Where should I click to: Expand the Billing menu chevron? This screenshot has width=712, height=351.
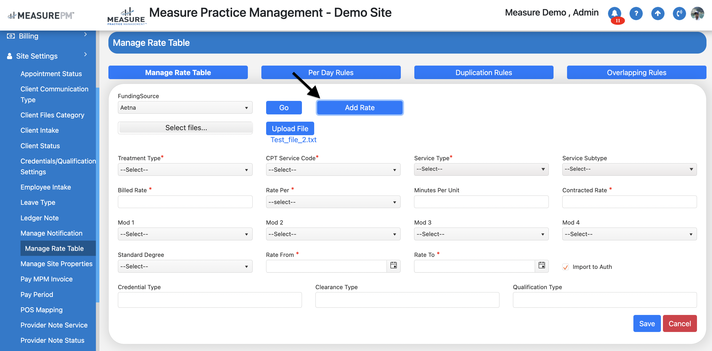pyautogui.click(x=85, y=35)
